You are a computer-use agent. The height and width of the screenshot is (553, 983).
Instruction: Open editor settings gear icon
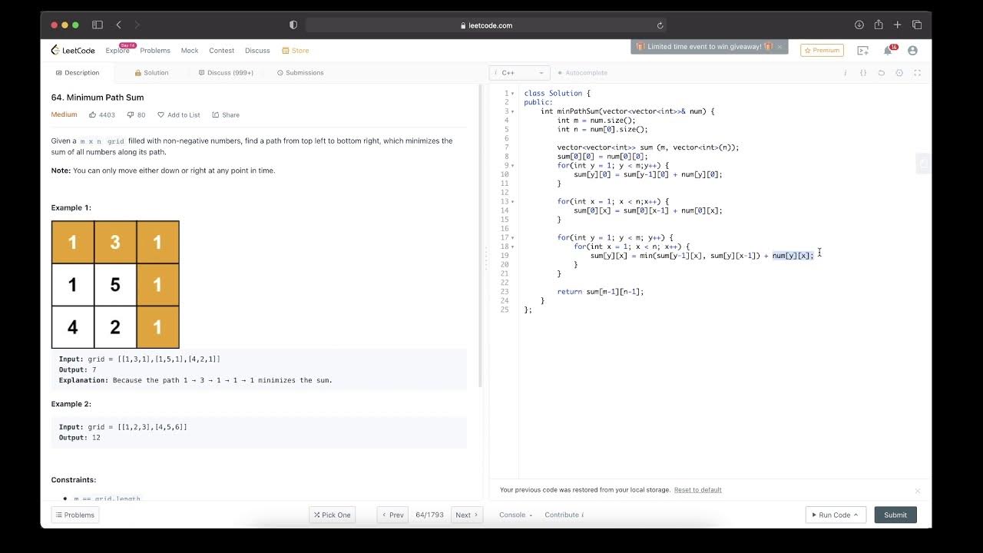tap(899, 73)
